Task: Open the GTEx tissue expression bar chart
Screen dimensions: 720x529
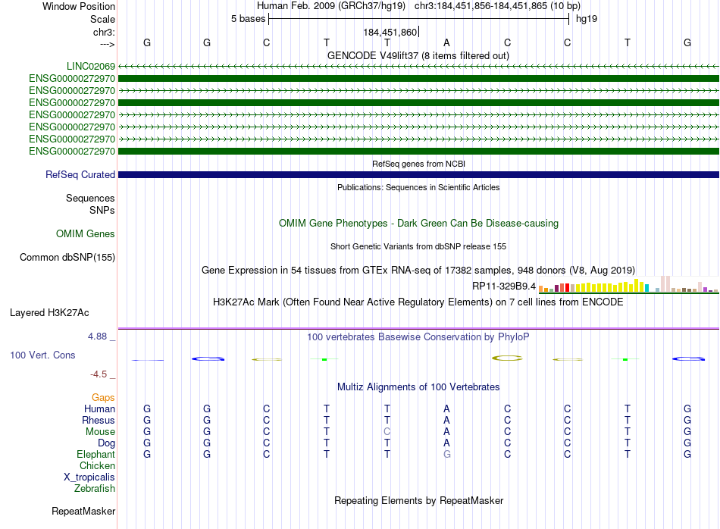Action: (628, 285)
